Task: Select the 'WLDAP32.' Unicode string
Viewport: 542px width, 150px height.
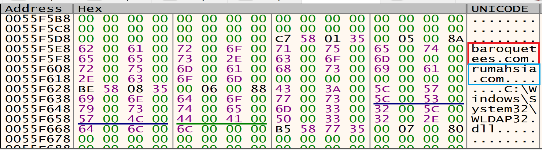Action: 504,119
